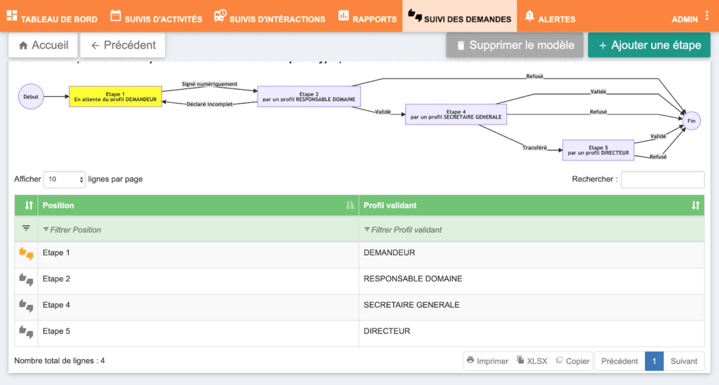Click 'Déclaré incomplet' label in diagram

click(x=209, y=104)
